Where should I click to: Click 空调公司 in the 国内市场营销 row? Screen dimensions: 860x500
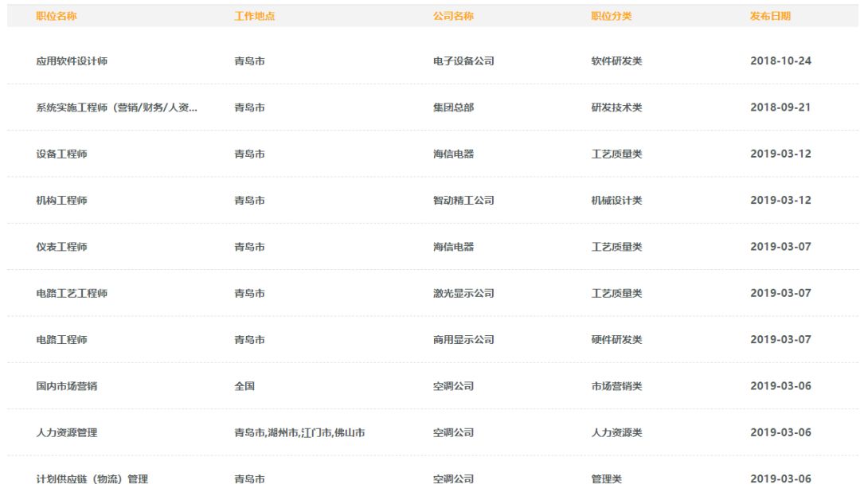coord(449,386)
